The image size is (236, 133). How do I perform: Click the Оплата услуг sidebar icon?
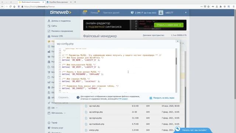point(49,128)
